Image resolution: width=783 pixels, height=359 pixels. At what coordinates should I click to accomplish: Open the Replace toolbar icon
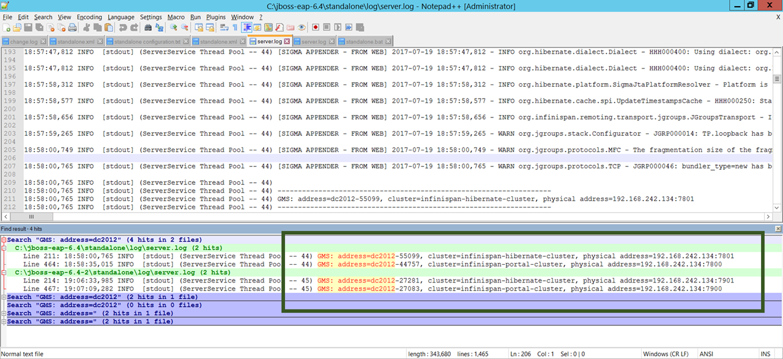(160, 28)
